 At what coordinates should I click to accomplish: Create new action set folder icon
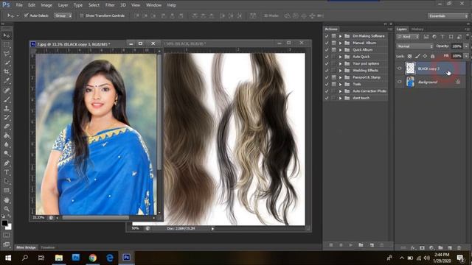tap(361, 245)
